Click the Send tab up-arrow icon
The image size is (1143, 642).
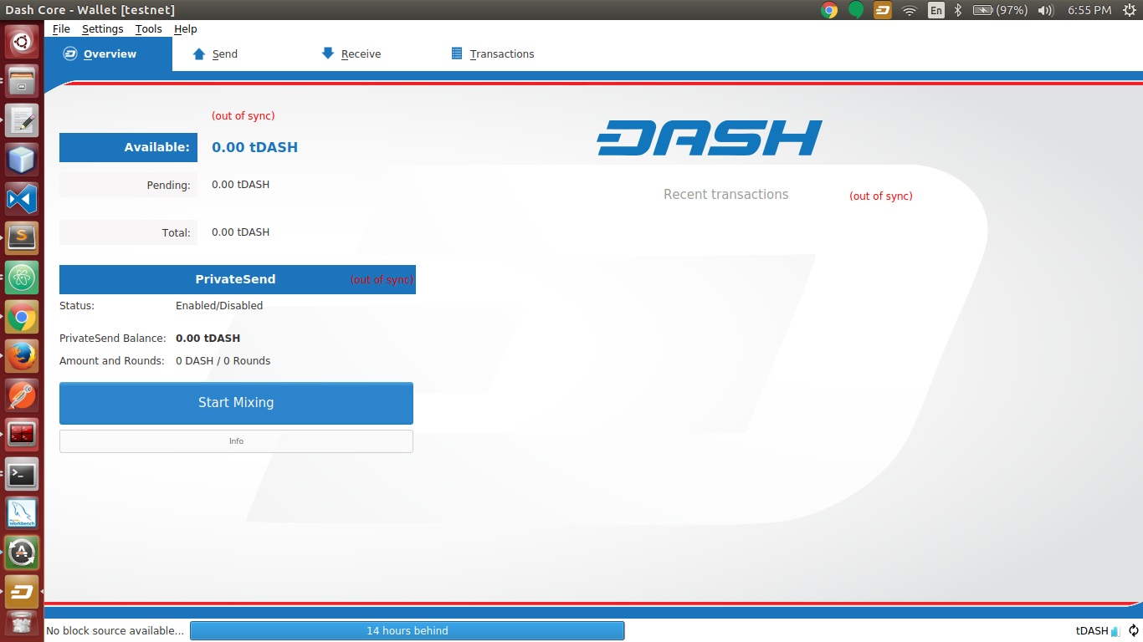199,53
